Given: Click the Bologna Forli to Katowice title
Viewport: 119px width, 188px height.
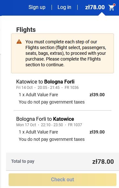Looking at the screenshot, I should 45,119.
